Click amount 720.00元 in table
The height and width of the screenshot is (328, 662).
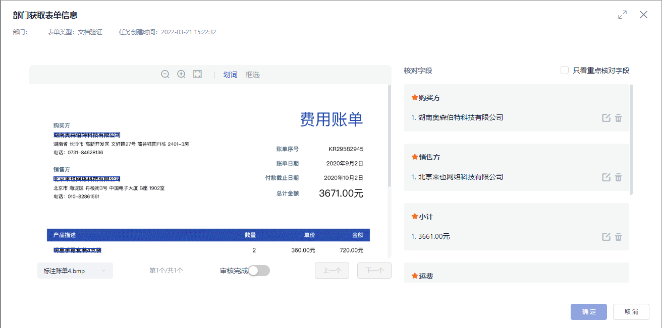point(351,250)
